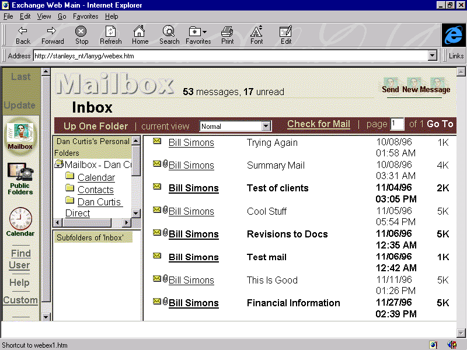467x350 pixels.
Task: Click envelope icon of Test mail message
Action: [x=157, y=256]
